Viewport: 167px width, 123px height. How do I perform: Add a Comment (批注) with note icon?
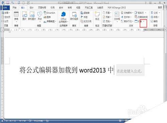tap(97, 14)
